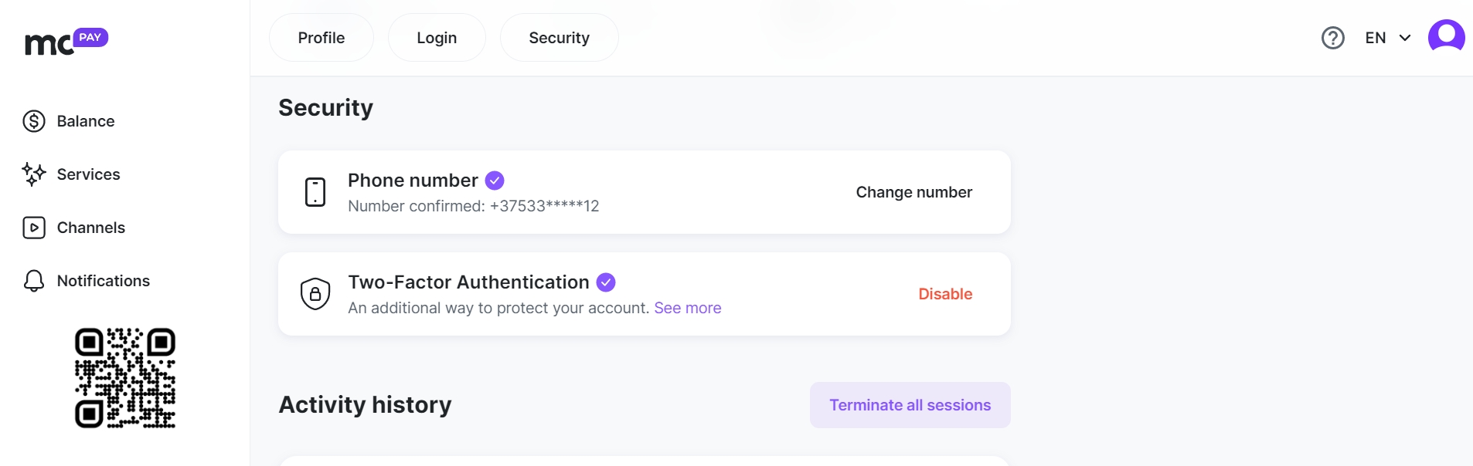Switch to the Login tab
Viewport: 1473px width, 466px height.
point(437,38)
